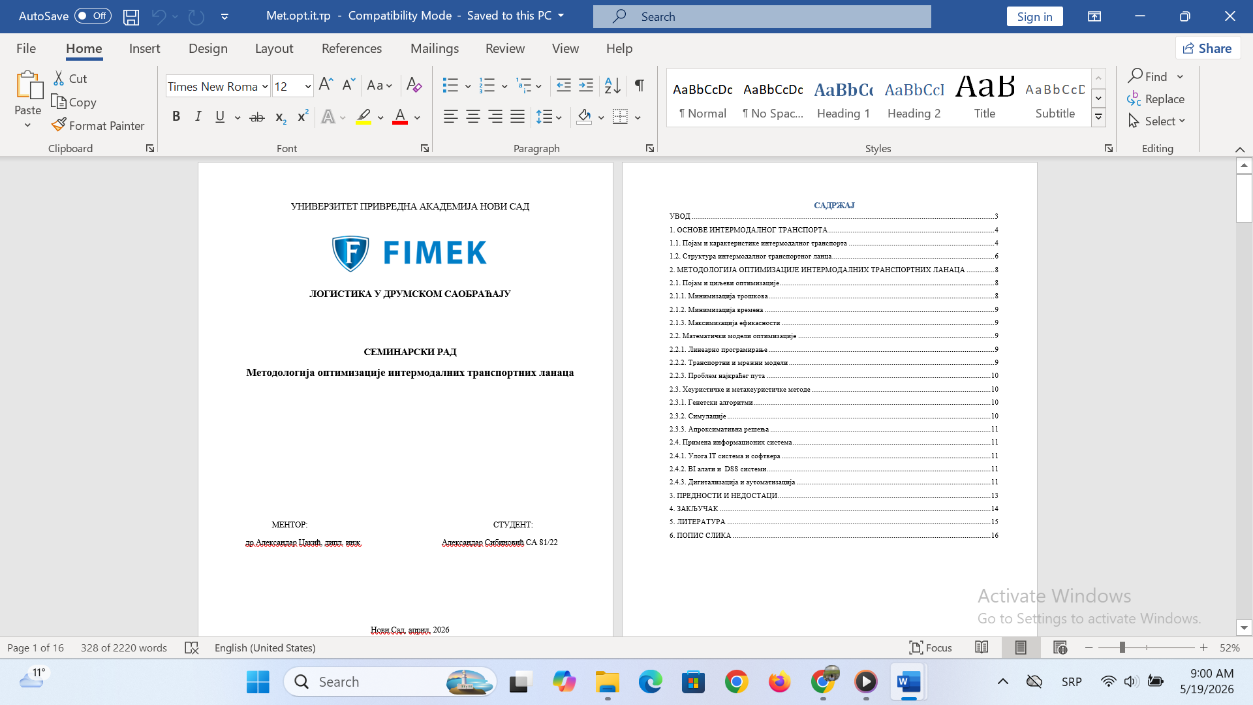This screenshot has height=705, width=1253.
Task: Toggle the numbered list button
Action: pos(487,85)
